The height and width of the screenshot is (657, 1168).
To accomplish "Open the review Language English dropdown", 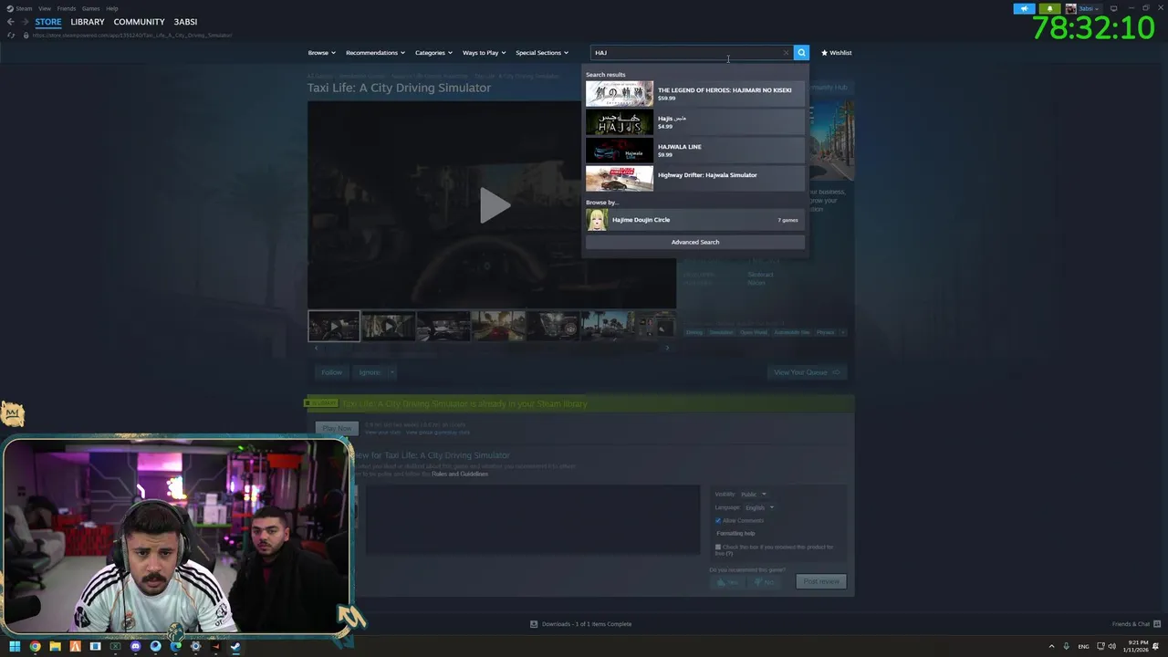I will pos(758,507).
